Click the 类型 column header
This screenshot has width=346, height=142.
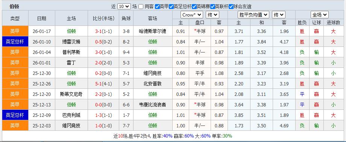15,19
